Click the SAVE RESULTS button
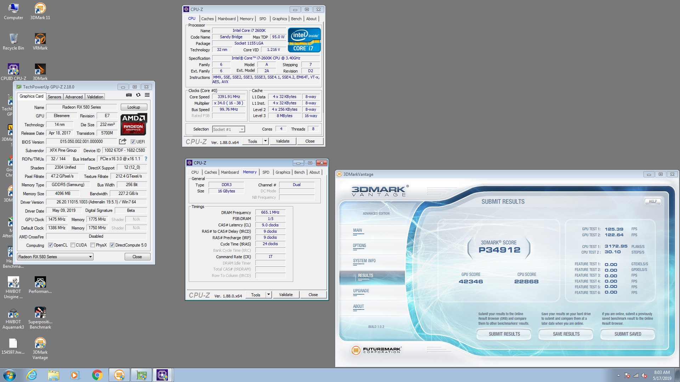This screenshot has width=680, height=382. click(x=566, y=334)
